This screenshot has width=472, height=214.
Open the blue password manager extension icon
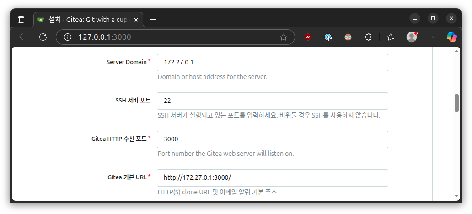click(x=328, y=37)
